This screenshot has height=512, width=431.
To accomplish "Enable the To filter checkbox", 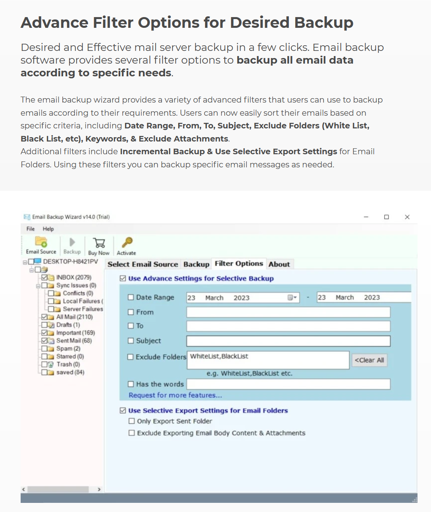I will coord(131,326).
